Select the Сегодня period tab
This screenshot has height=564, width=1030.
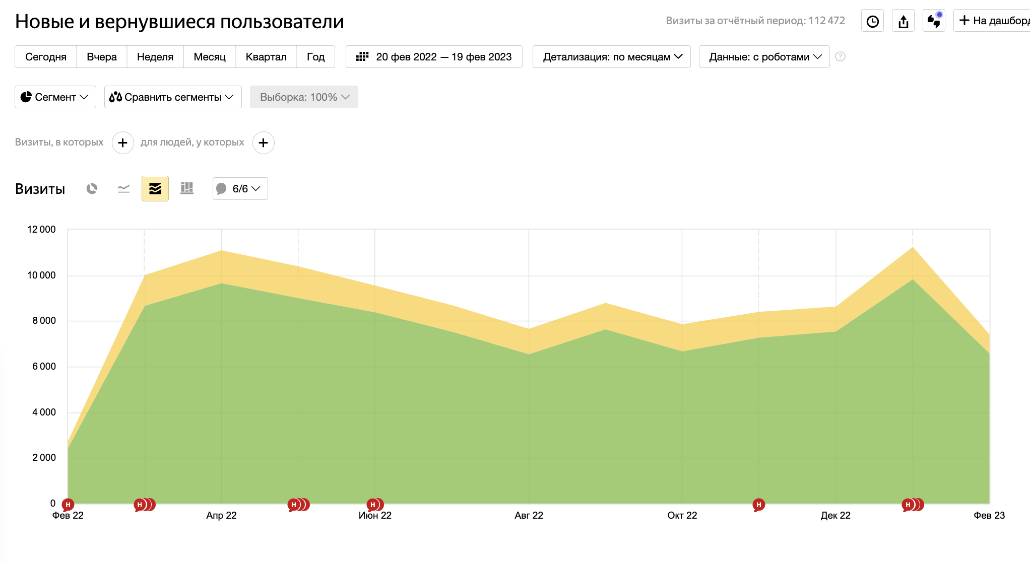[x=46, y=57]
